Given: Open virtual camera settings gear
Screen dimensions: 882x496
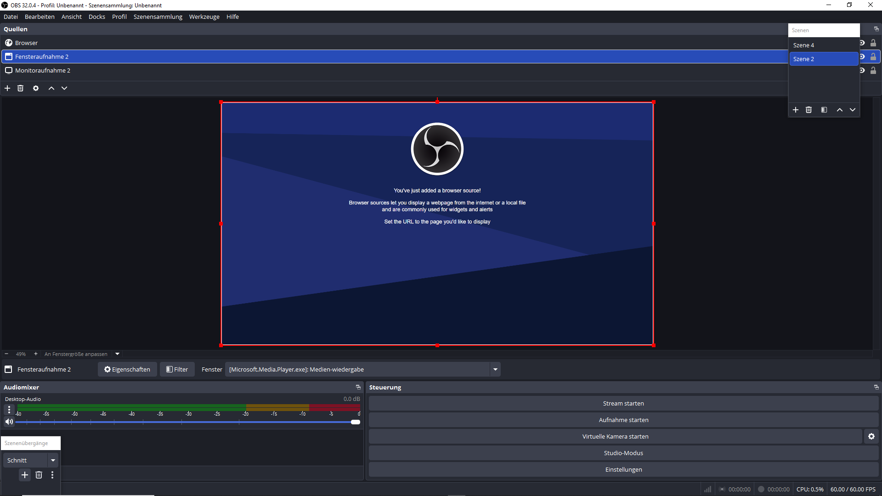Looking at the screenshot, I should (x=871, y=436).
